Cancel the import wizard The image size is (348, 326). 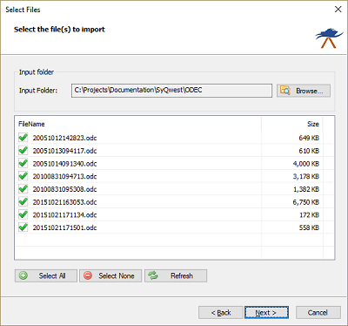(x=318, y=313)
